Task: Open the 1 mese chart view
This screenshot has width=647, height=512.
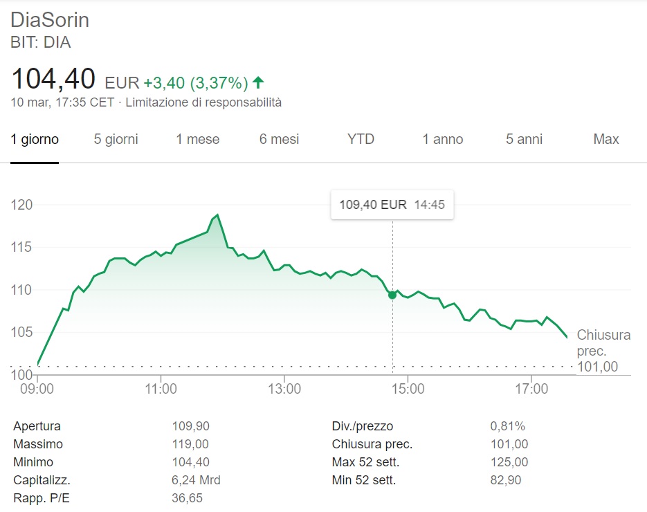Action: (198, 139)
